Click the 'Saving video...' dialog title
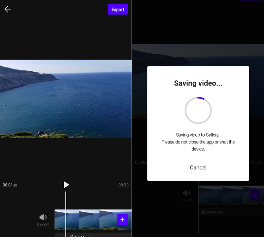The width and height of the screenshot is (264, 237). point(198,83)
